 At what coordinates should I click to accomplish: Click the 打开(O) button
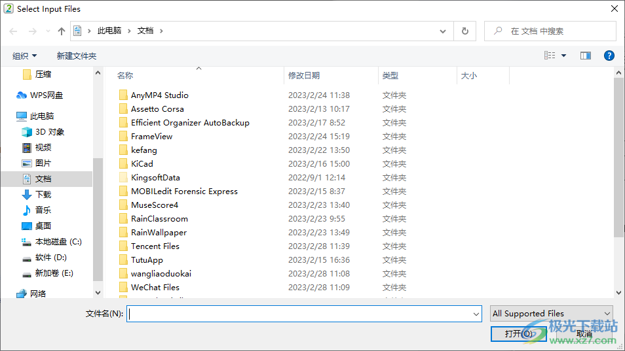click(519, 334)
